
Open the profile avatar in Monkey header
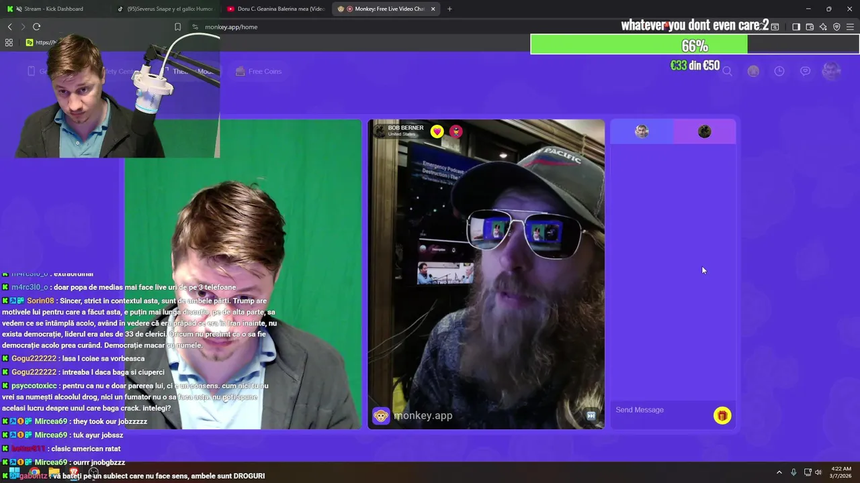(832, 71)
